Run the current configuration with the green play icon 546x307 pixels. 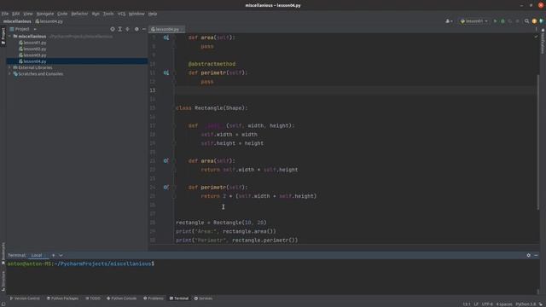(x=495, y=21)
